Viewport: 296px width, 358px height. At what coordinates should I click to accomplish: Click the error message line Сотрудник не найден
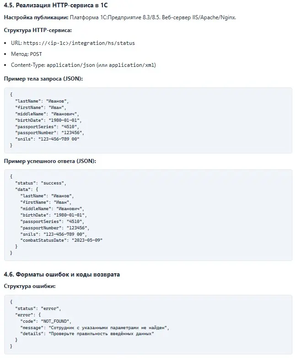(95, 328)
